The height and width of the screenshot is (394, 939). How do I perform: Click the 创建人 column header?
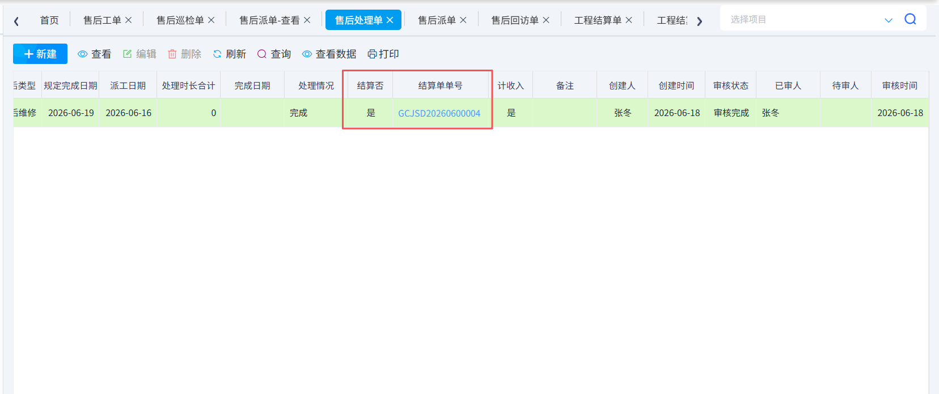click(x=622, y=85)
